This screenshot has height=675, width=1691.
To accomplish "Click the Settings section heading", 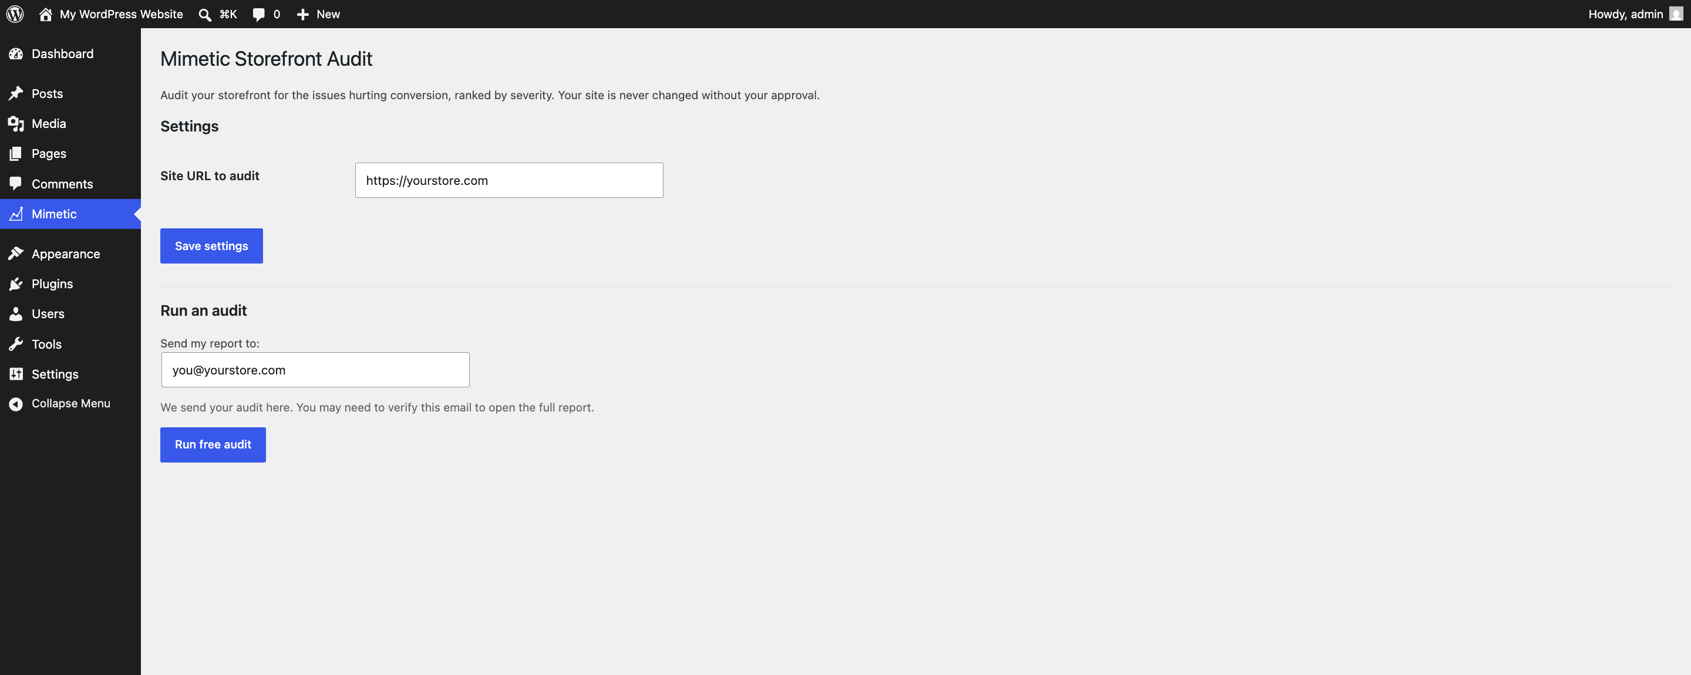I will coord(189,127).
